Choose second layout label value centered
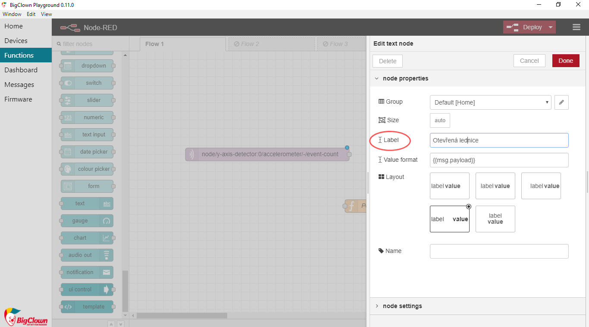Screen dimensions: 589x327 [x=495, y=186]
